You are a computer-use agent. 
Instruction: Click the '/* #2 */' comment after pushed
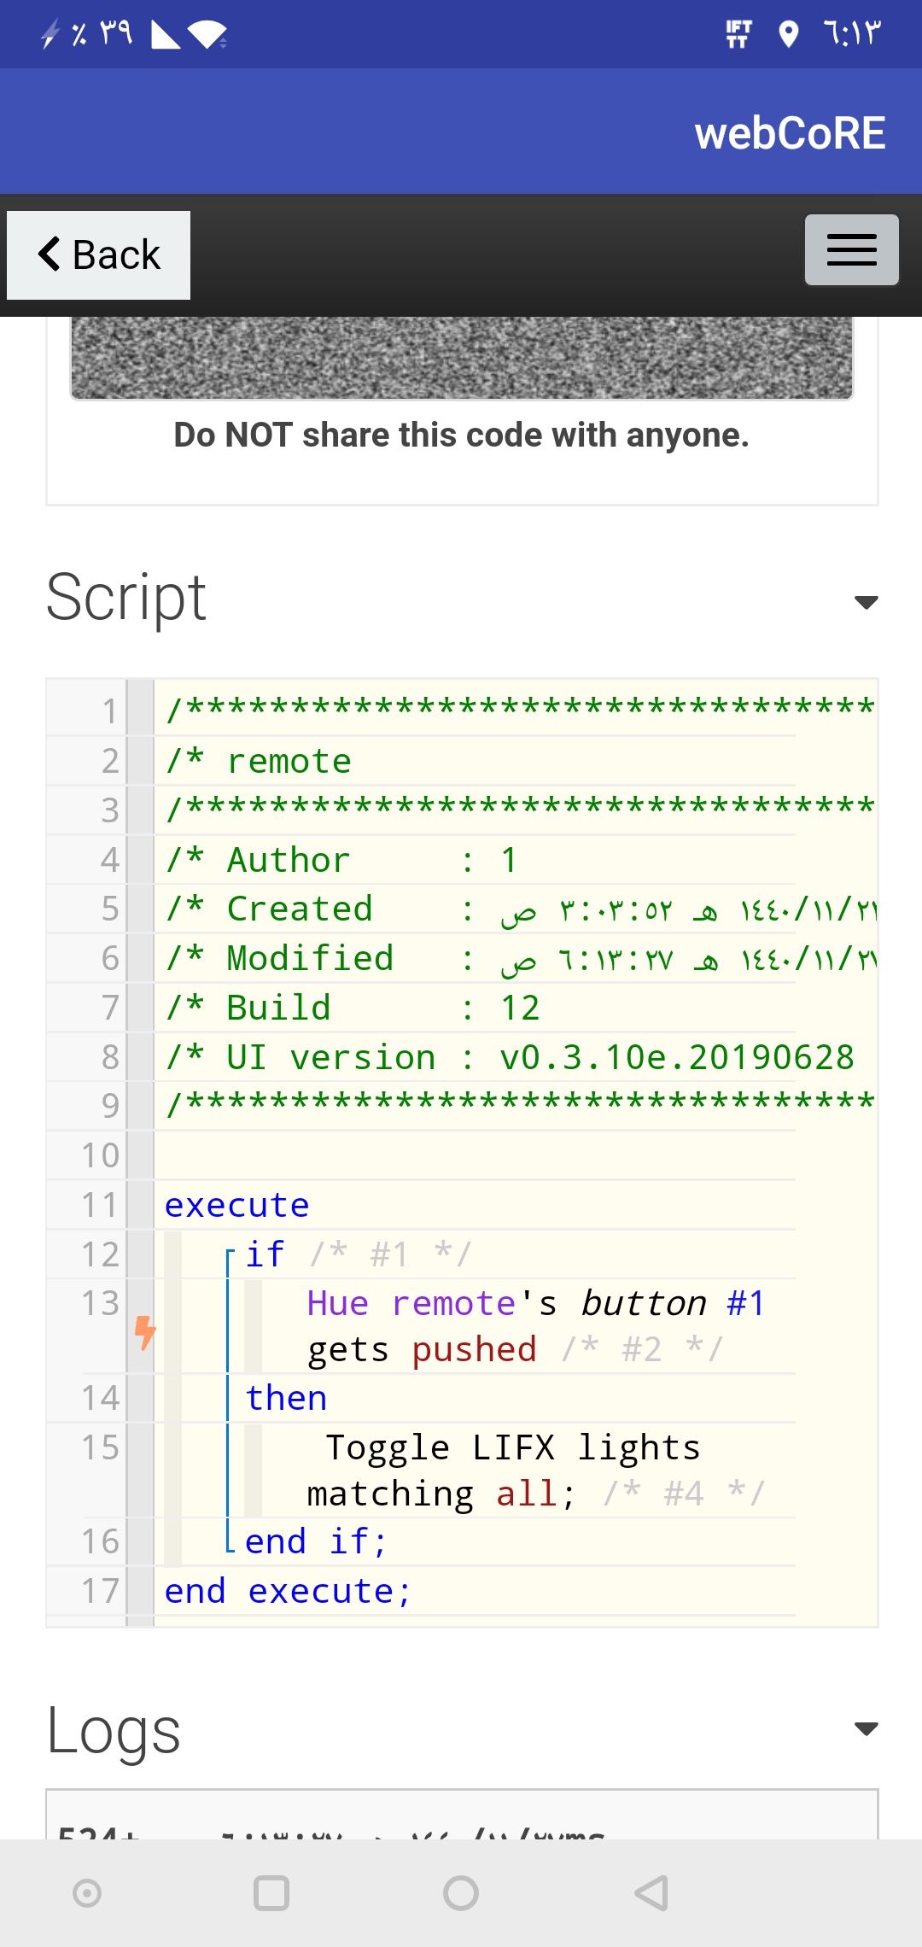(642, 1349)
